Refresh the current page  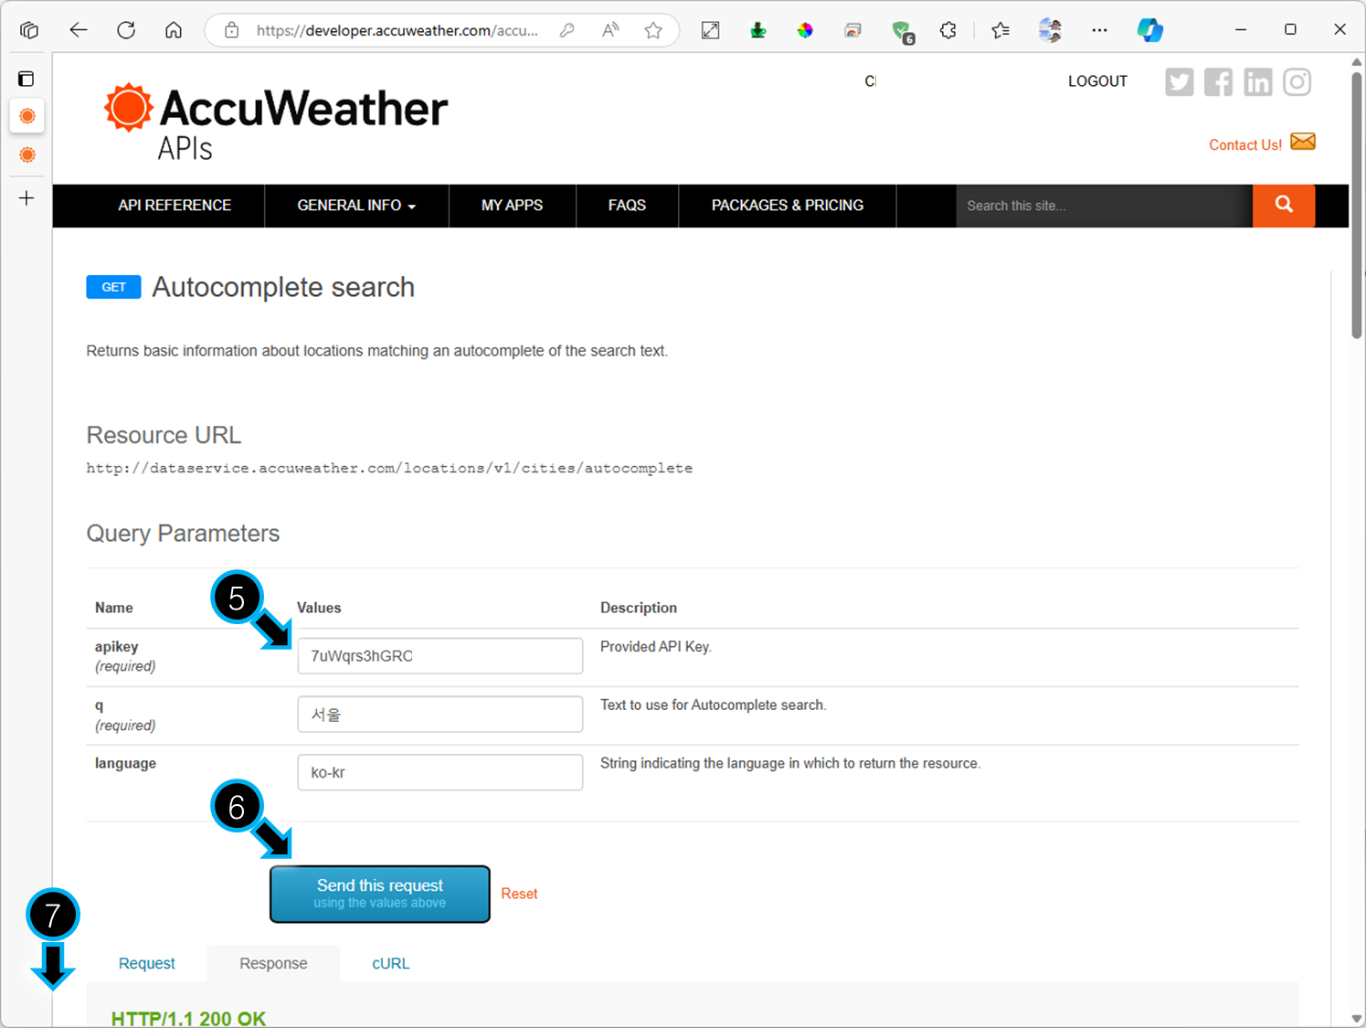126,30
